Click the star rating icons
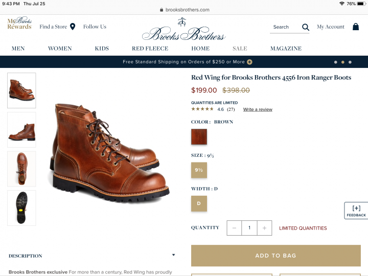368x276 pixels. click(202, 109)
